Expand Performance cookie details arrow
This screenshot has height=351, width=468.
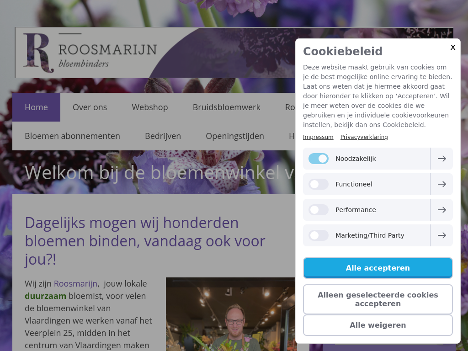(x=442, y=210)
